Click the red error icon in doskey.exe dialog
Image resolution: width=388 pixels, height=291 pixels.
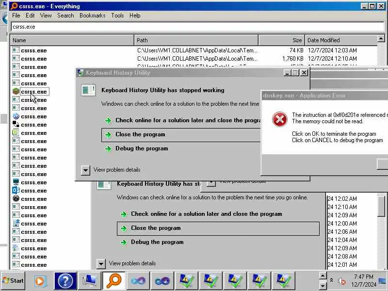[280, 119]
